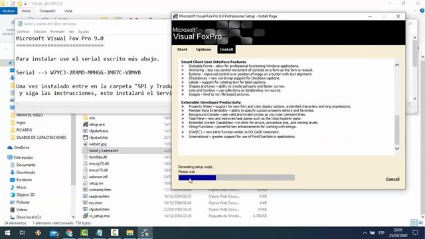425x239 pixels.
Task: Click the feature list scrollbar thumb
Action: pyautogui.click(x=397, y=130)
